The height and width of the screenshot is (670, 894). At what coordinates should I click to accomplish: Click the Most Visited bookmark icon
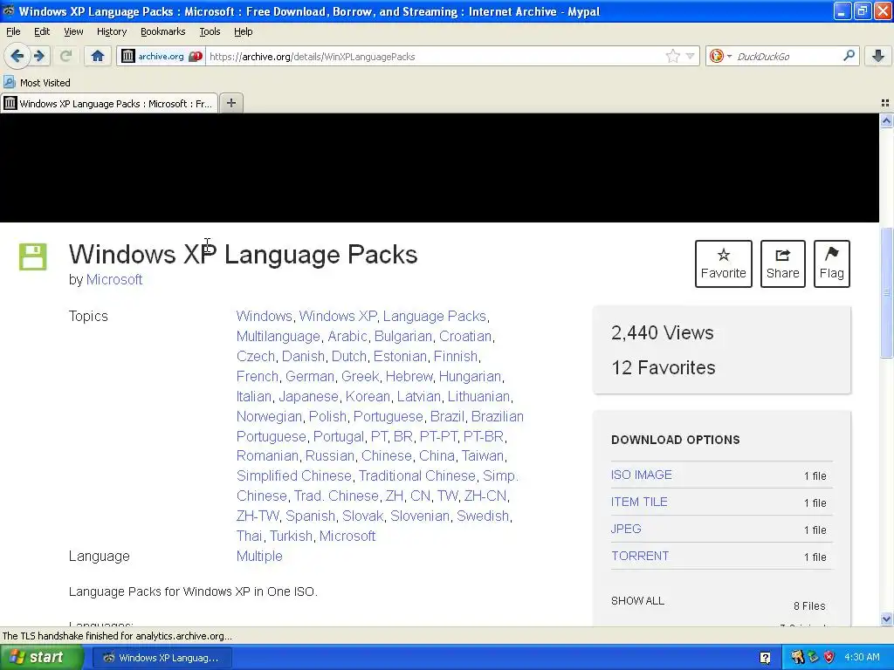pyautogui.click(x=9, y=82)
